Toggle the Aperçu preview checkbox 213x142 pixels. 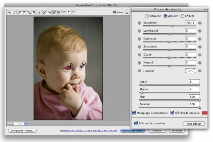pos(114,12)
